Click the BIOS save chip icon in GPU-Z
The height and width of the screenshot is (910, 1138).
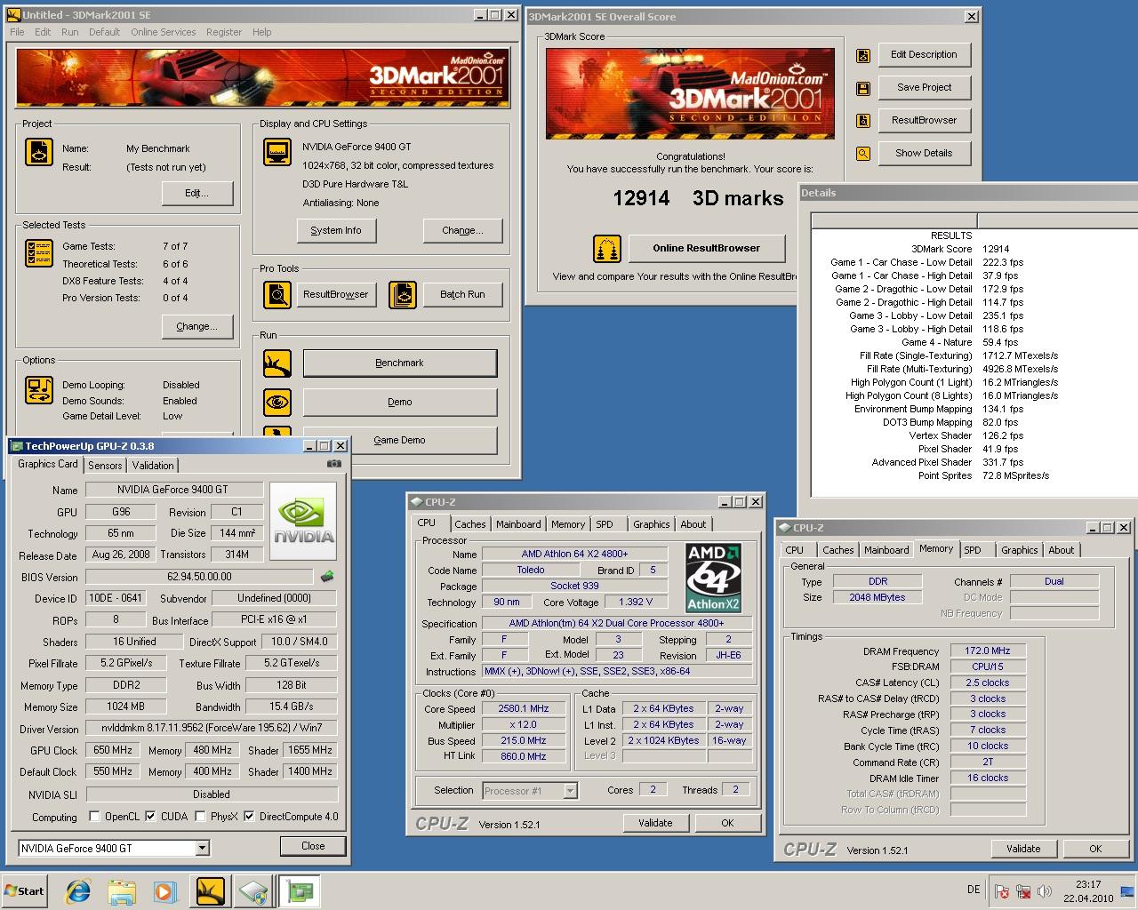pyautogui.click(x=328, y=577)
